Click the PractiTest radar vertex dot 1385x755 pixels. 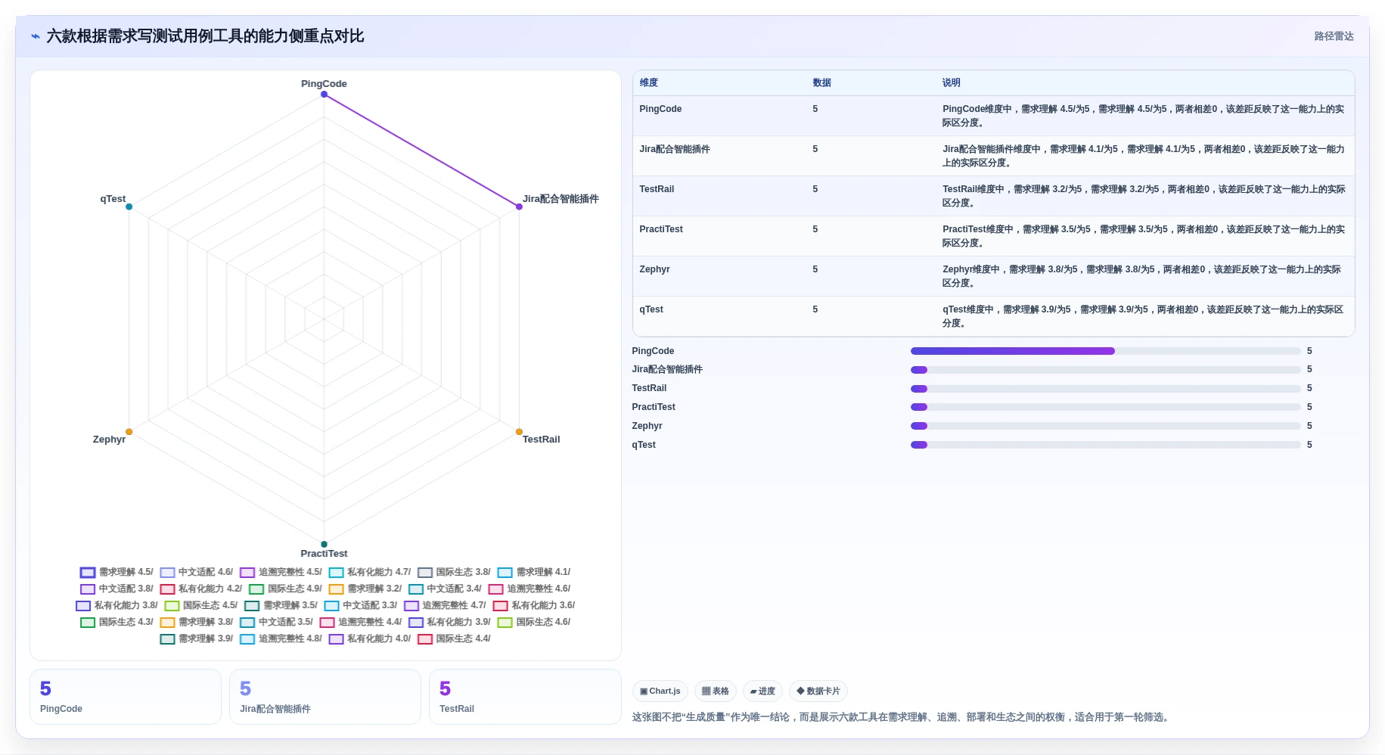click(324, 544)
